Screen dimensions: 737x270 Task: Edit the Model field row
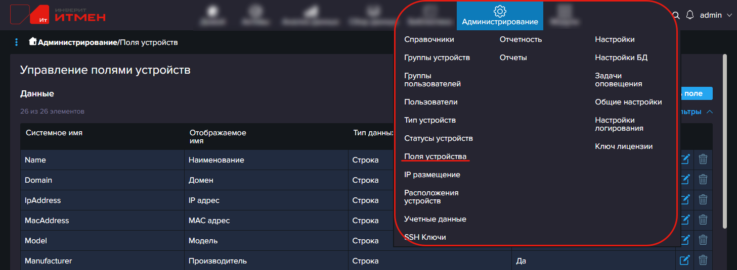click(x=684, y=240)
